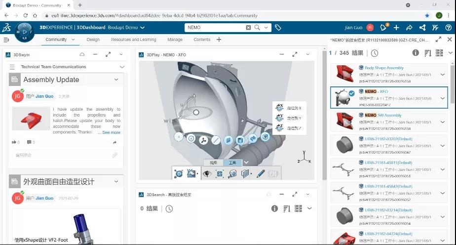Open the 3DPlay widget menu chevron
456x245 pixels.
[307, 54]
